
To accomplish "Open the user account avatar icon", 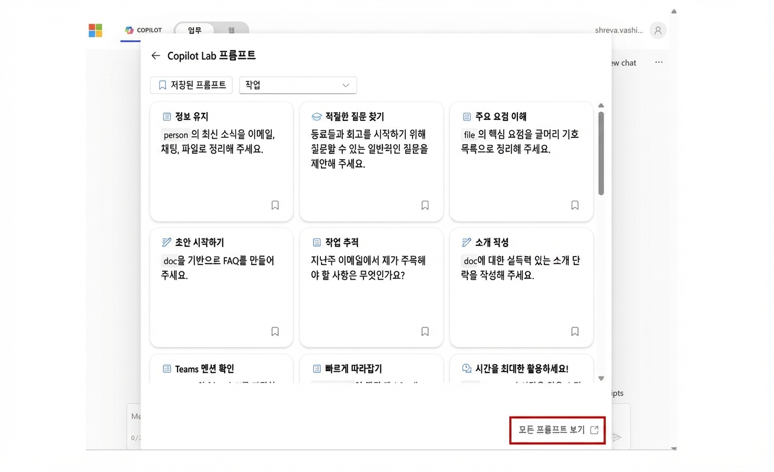I will [x=658, y=30].
